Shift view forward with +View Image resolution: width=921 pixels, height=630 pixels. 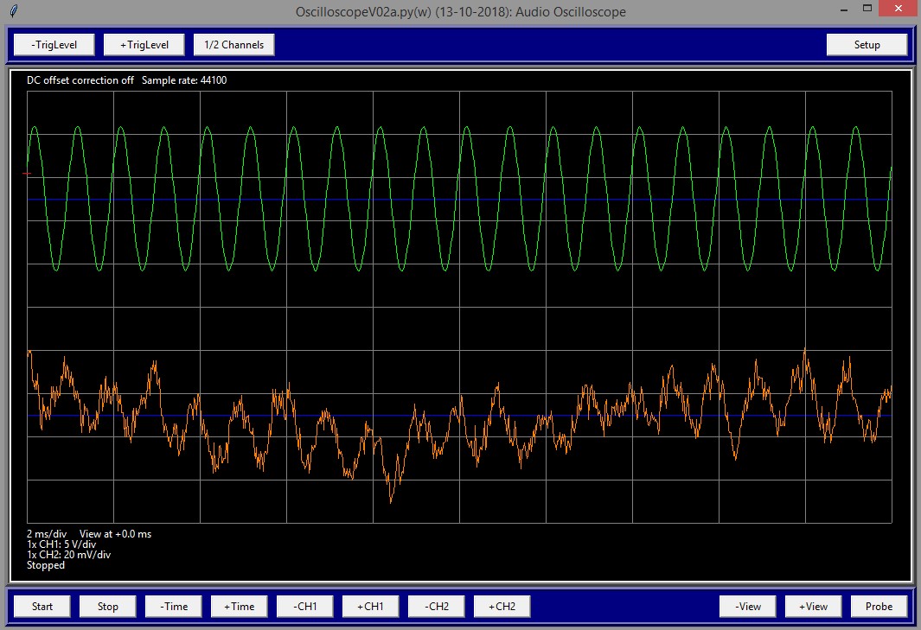(x=814, y=606)
